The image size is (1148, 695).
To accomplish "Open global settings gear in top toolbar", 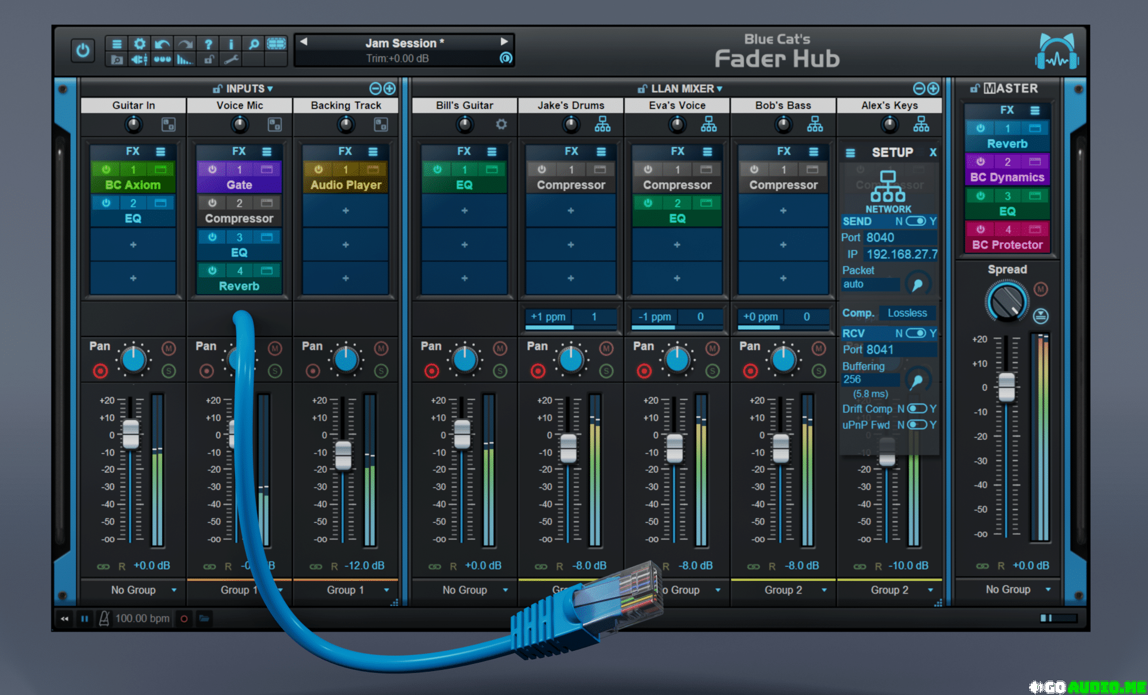I will (140, 44).
